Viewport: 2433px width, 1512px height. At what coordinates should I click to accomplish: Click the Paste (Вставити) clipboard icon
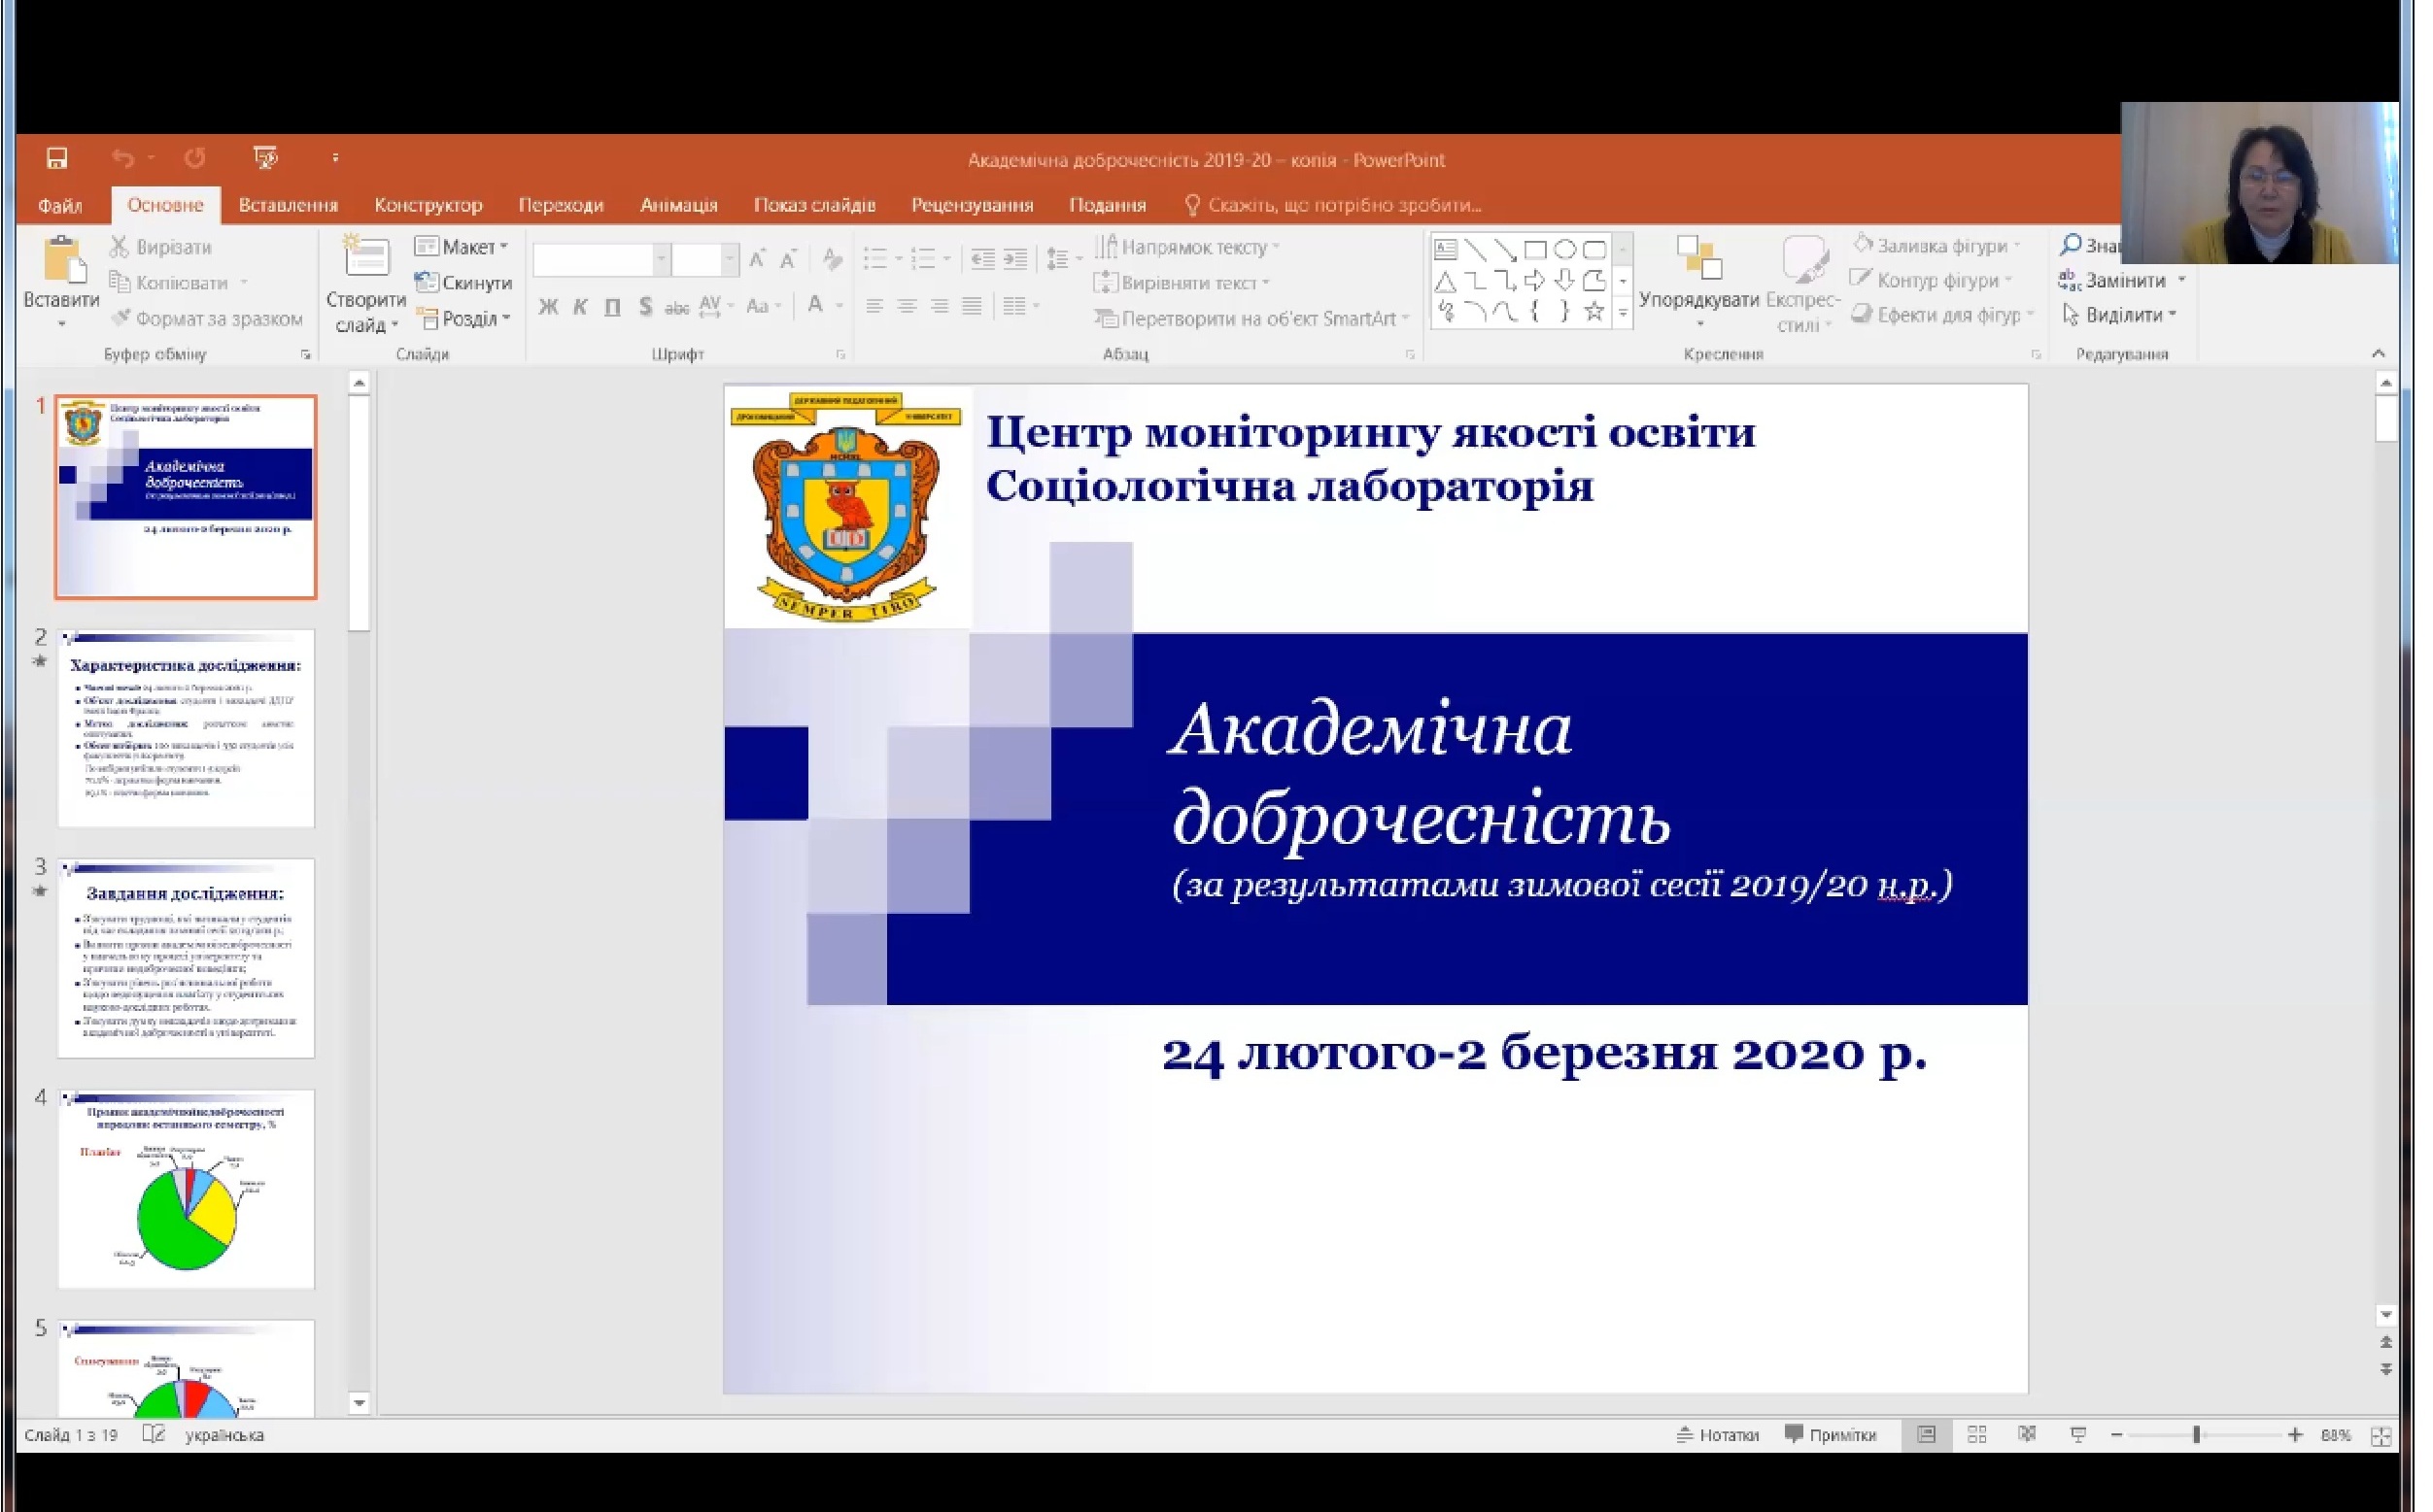[62, 262]
